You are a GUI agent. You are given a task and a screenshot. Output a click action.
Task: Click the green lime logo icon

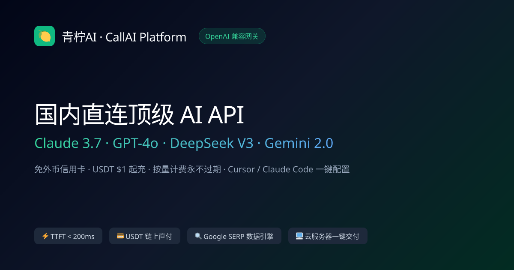45,36
